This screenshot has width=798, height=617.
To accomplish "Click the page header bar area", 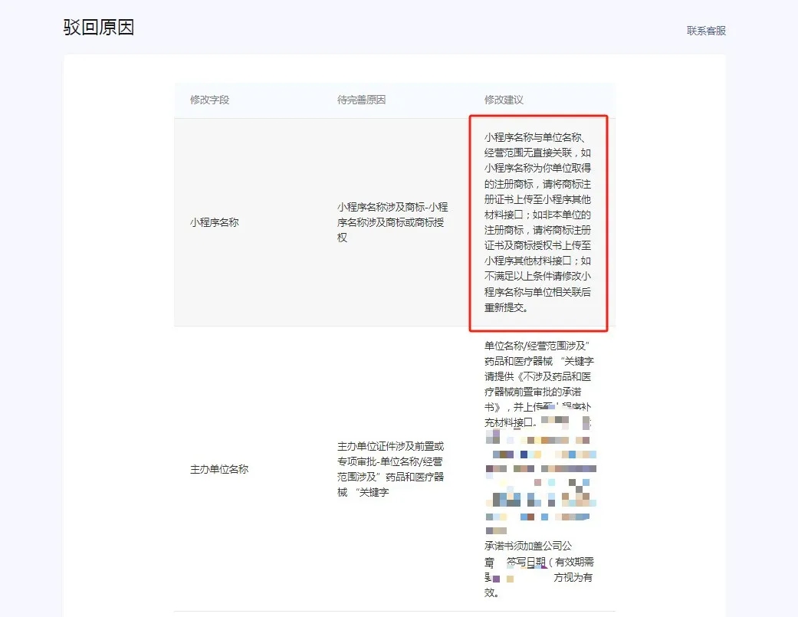I will click(399, 29).
